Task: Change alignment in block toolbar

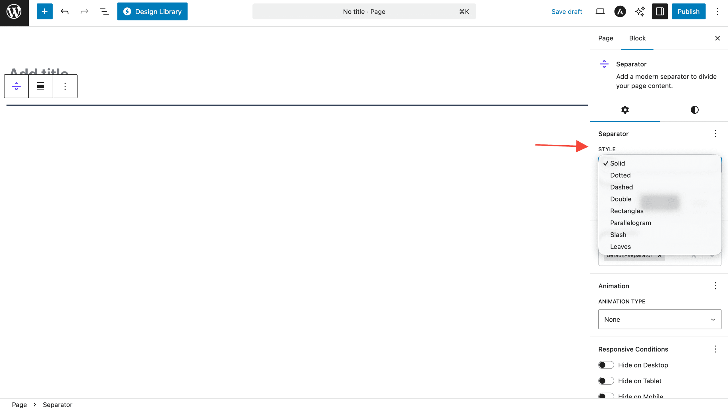Action: 41,86
